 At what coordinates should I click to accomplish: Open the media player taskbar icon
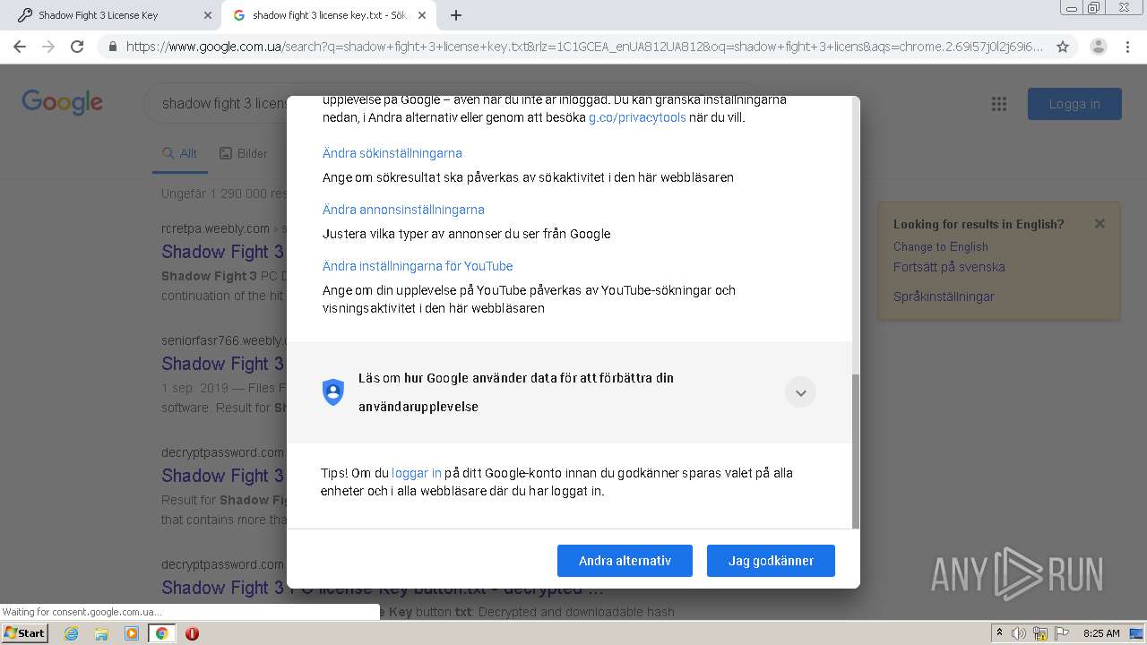132,633
